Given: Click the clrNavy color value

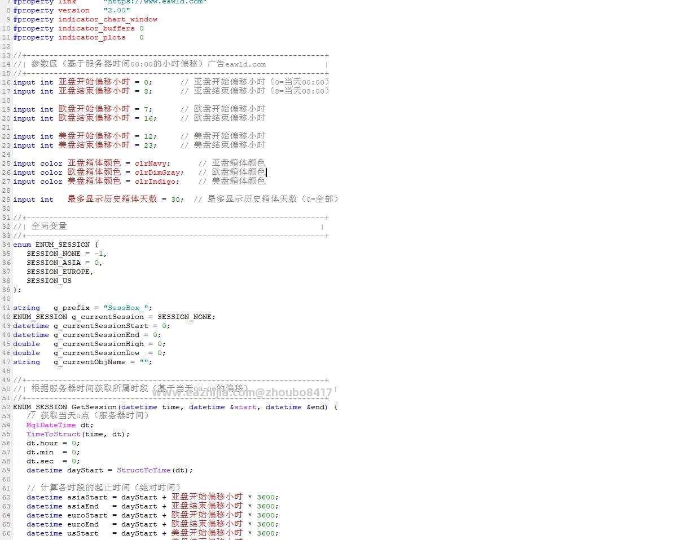Looking at the screenshot, I should (x=151, y=163).
